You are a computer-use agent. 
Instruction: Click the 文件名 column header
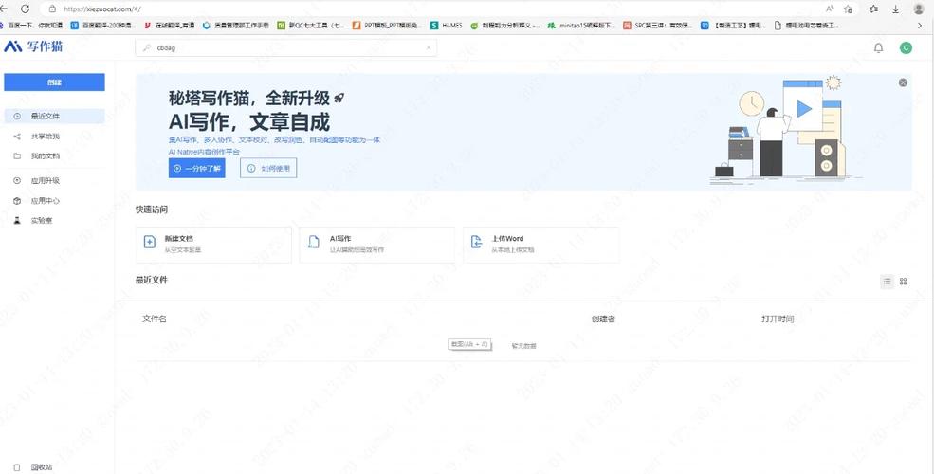point(155,319)
